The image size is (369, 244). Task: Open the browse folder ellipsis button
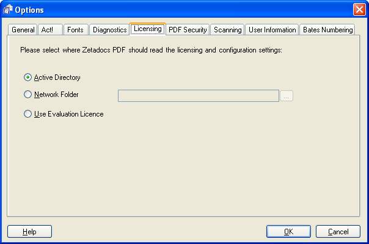click(x=287, y=96)
